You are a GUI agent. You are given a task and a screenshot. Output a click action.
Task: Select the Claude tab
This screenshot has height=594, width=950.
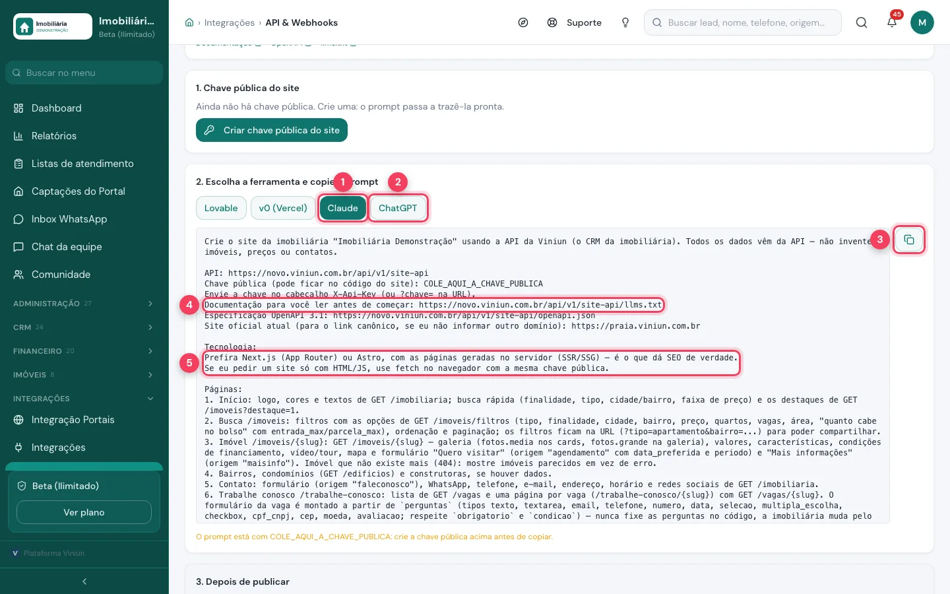[x=343, y=208]
